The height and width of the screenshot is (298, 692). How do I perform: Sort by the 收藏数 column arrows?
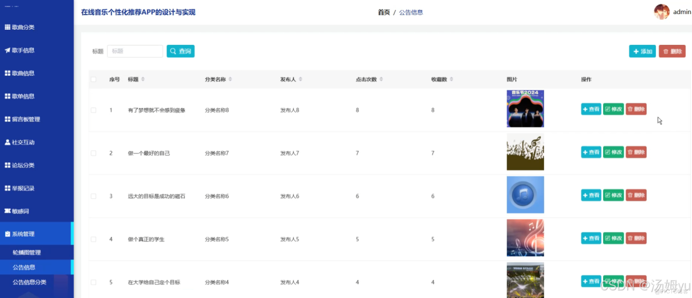click(x=451, y=80)
